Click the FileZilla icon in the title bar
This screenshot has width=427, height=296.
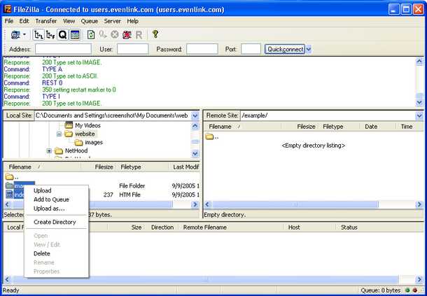coord(8,10)
